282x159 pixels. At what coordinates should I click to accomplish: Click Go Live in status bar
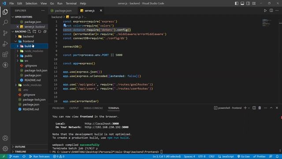coord(243,156)
